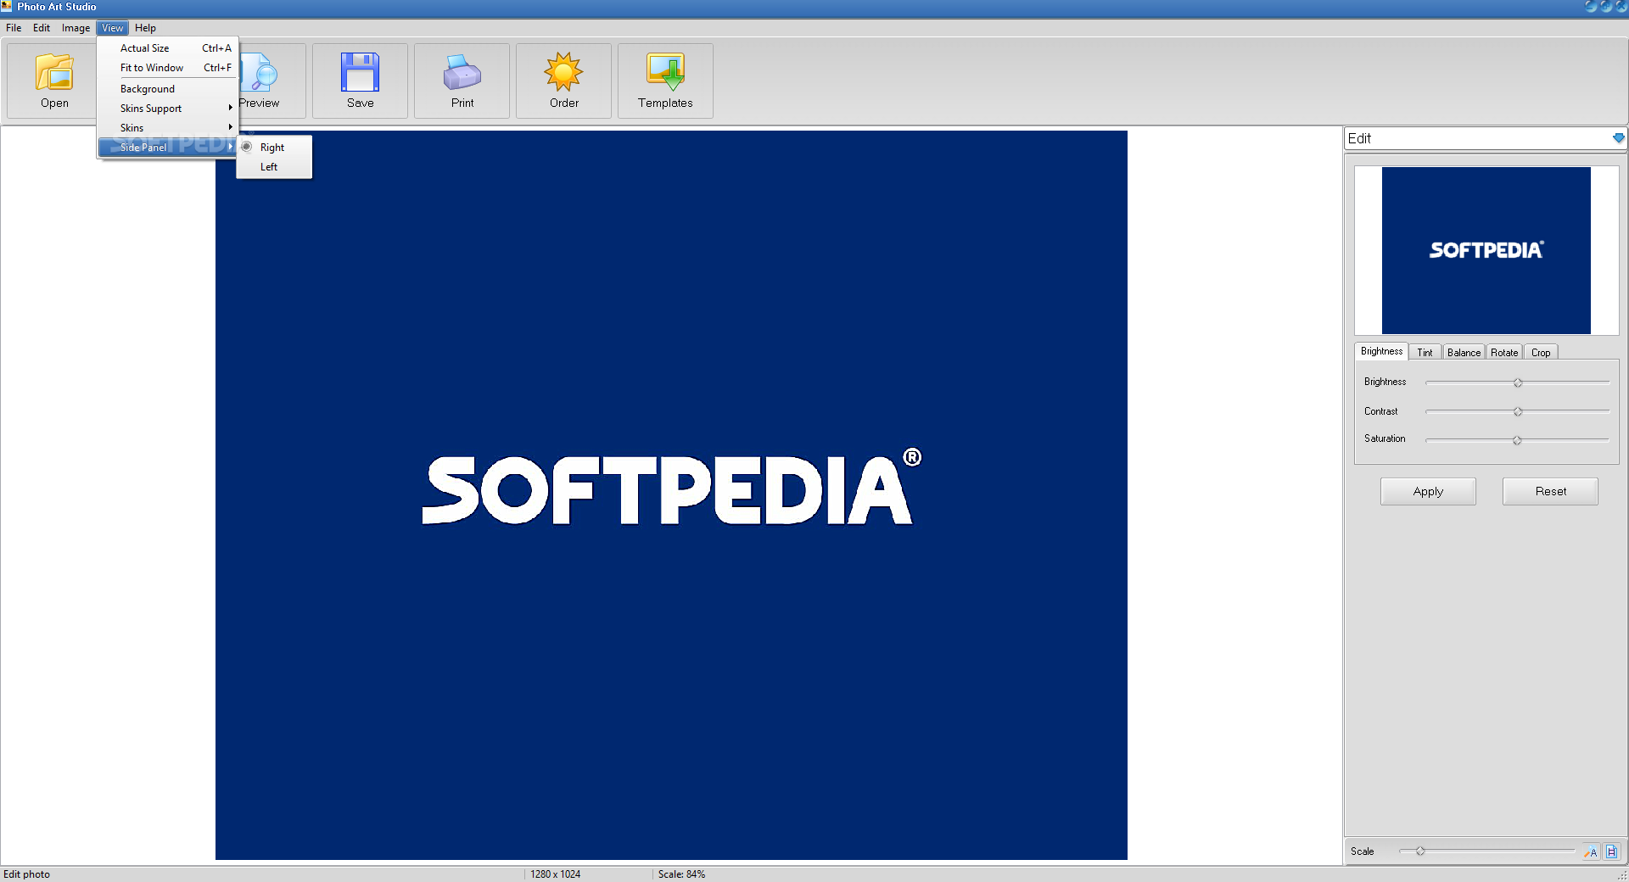
Task: Expand the Side Panel submenu entry
Action: [168, 148]
